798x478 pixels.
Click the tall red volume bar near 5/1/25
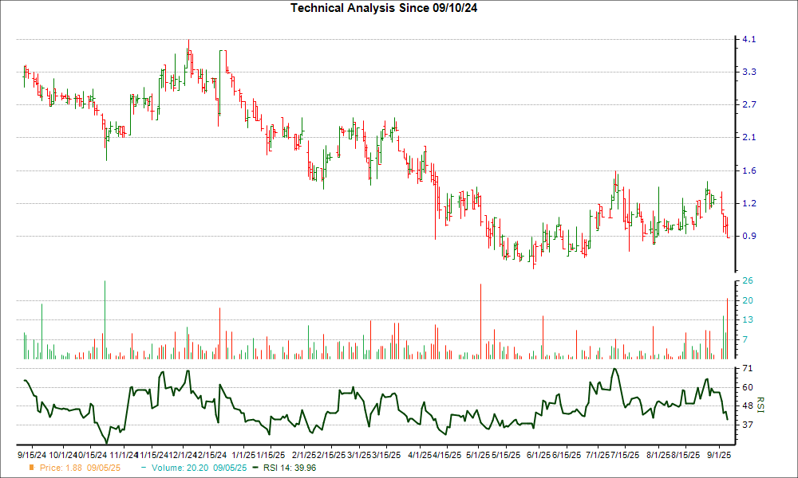click(x=480, y=319)
